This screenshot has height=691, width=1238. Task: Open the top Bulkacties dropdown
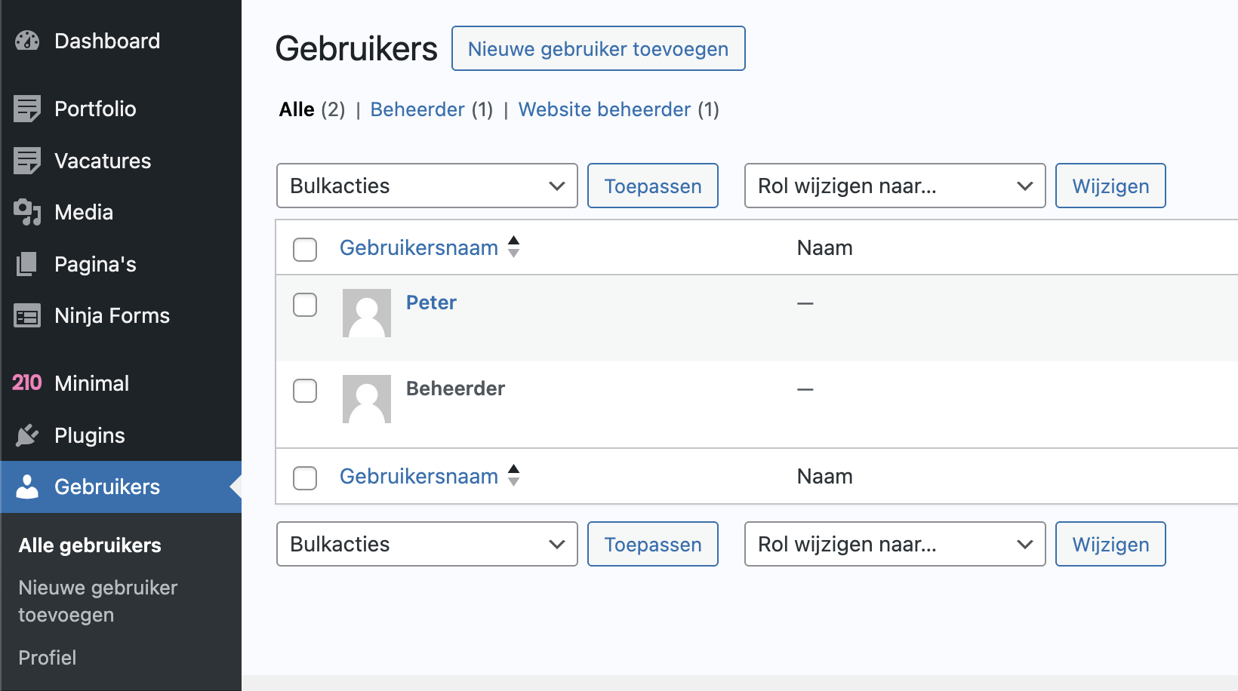click(x=427, y=186)
